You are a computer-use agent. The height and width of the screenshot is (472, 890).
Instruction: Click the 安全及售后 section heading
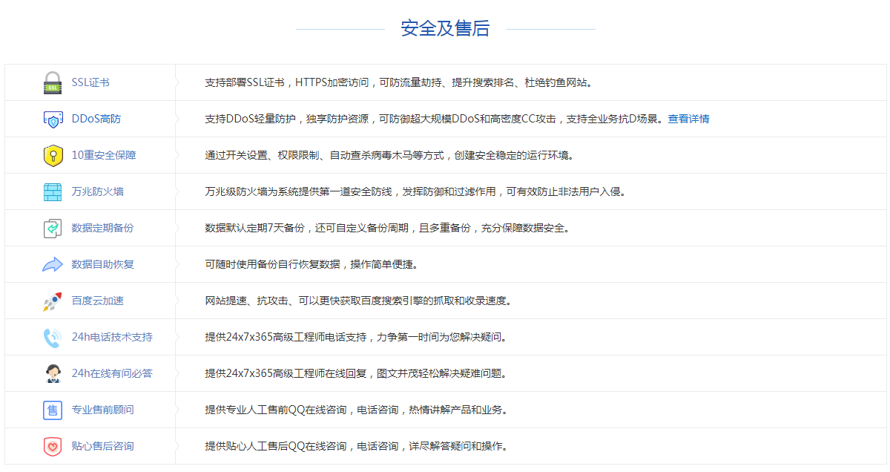coord(445,29)
